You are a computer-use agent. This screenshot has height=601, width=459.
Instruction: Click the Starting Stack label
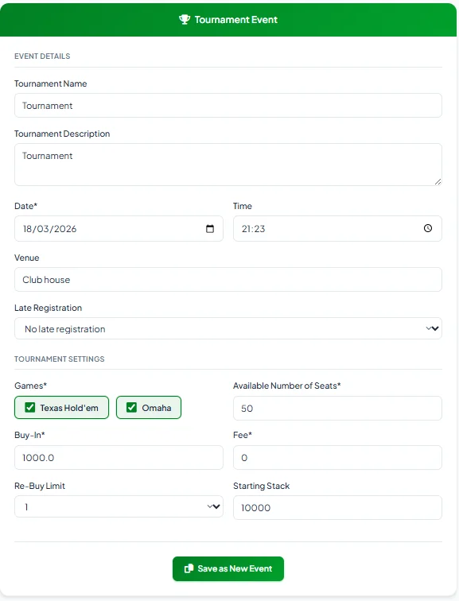(x=261, y=486)
